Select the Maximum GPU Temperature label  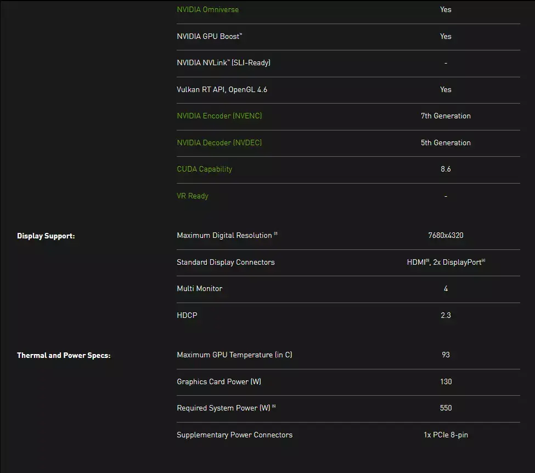pos(234,355)
